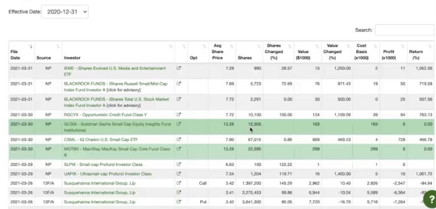Open MOTBX MainStay MacKay Small Cap Core link
Screen dimensions: 436x209
pyautogui.click(x=117, y=152)
